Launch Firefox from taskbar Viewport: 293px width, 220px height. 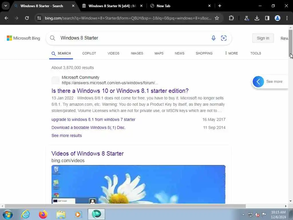click(x=43, y=214)
